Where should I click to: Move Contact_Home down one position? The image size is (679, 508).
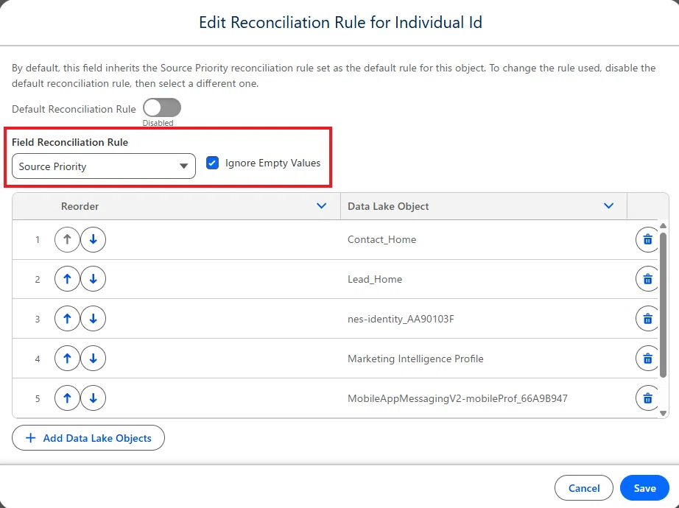pyautogui.click(x=93, y=239)
